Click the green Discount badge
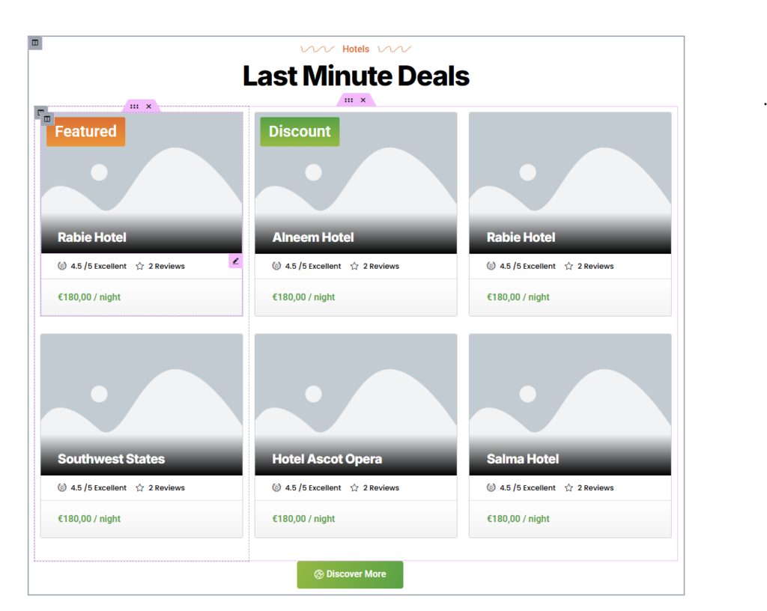 (300, 132)
